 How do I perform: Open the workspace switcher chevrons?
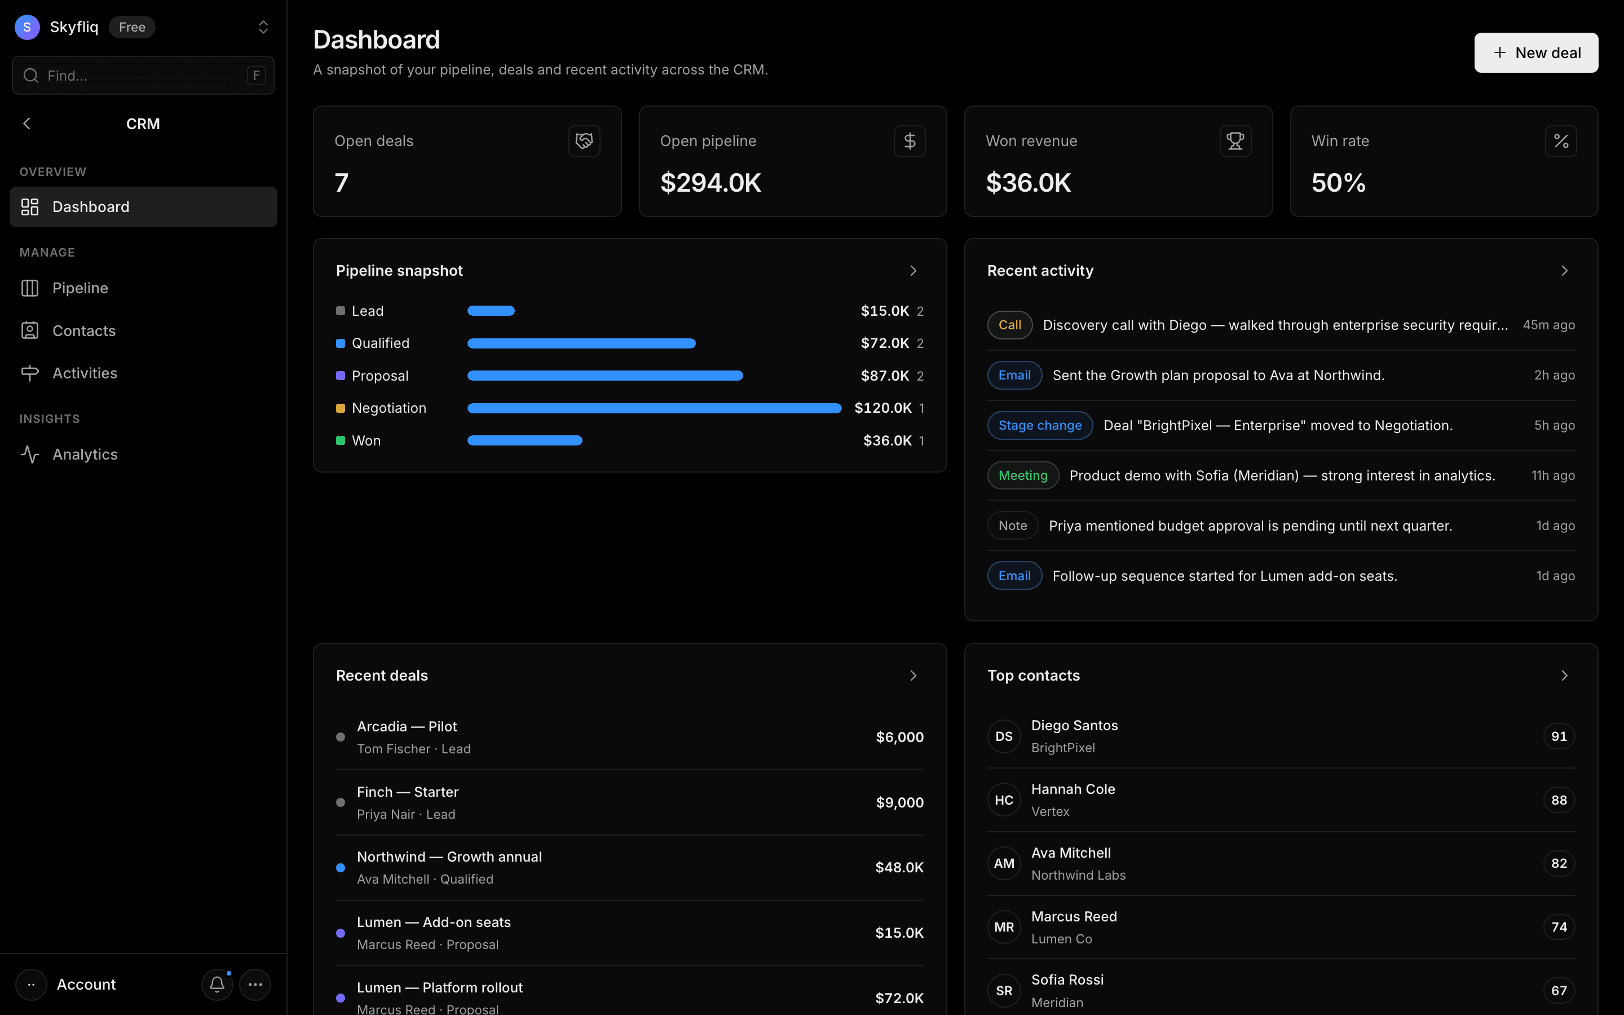click(x=263, y=27)
